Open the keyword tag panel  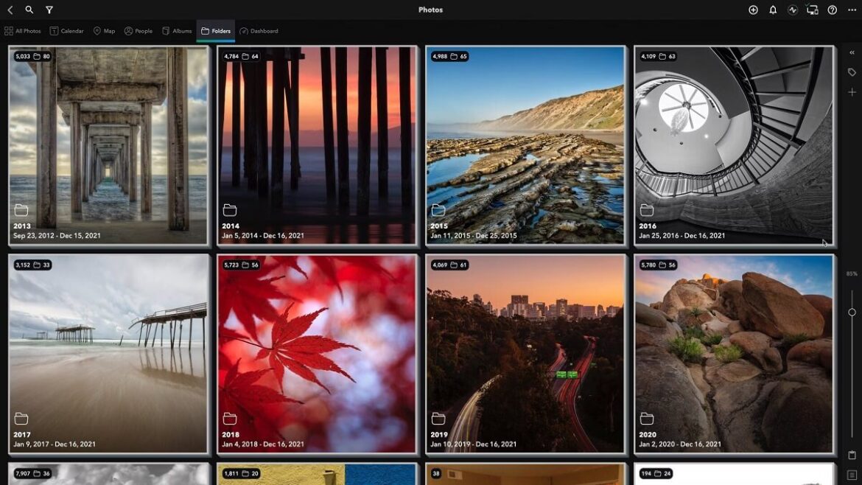point(852,71)
